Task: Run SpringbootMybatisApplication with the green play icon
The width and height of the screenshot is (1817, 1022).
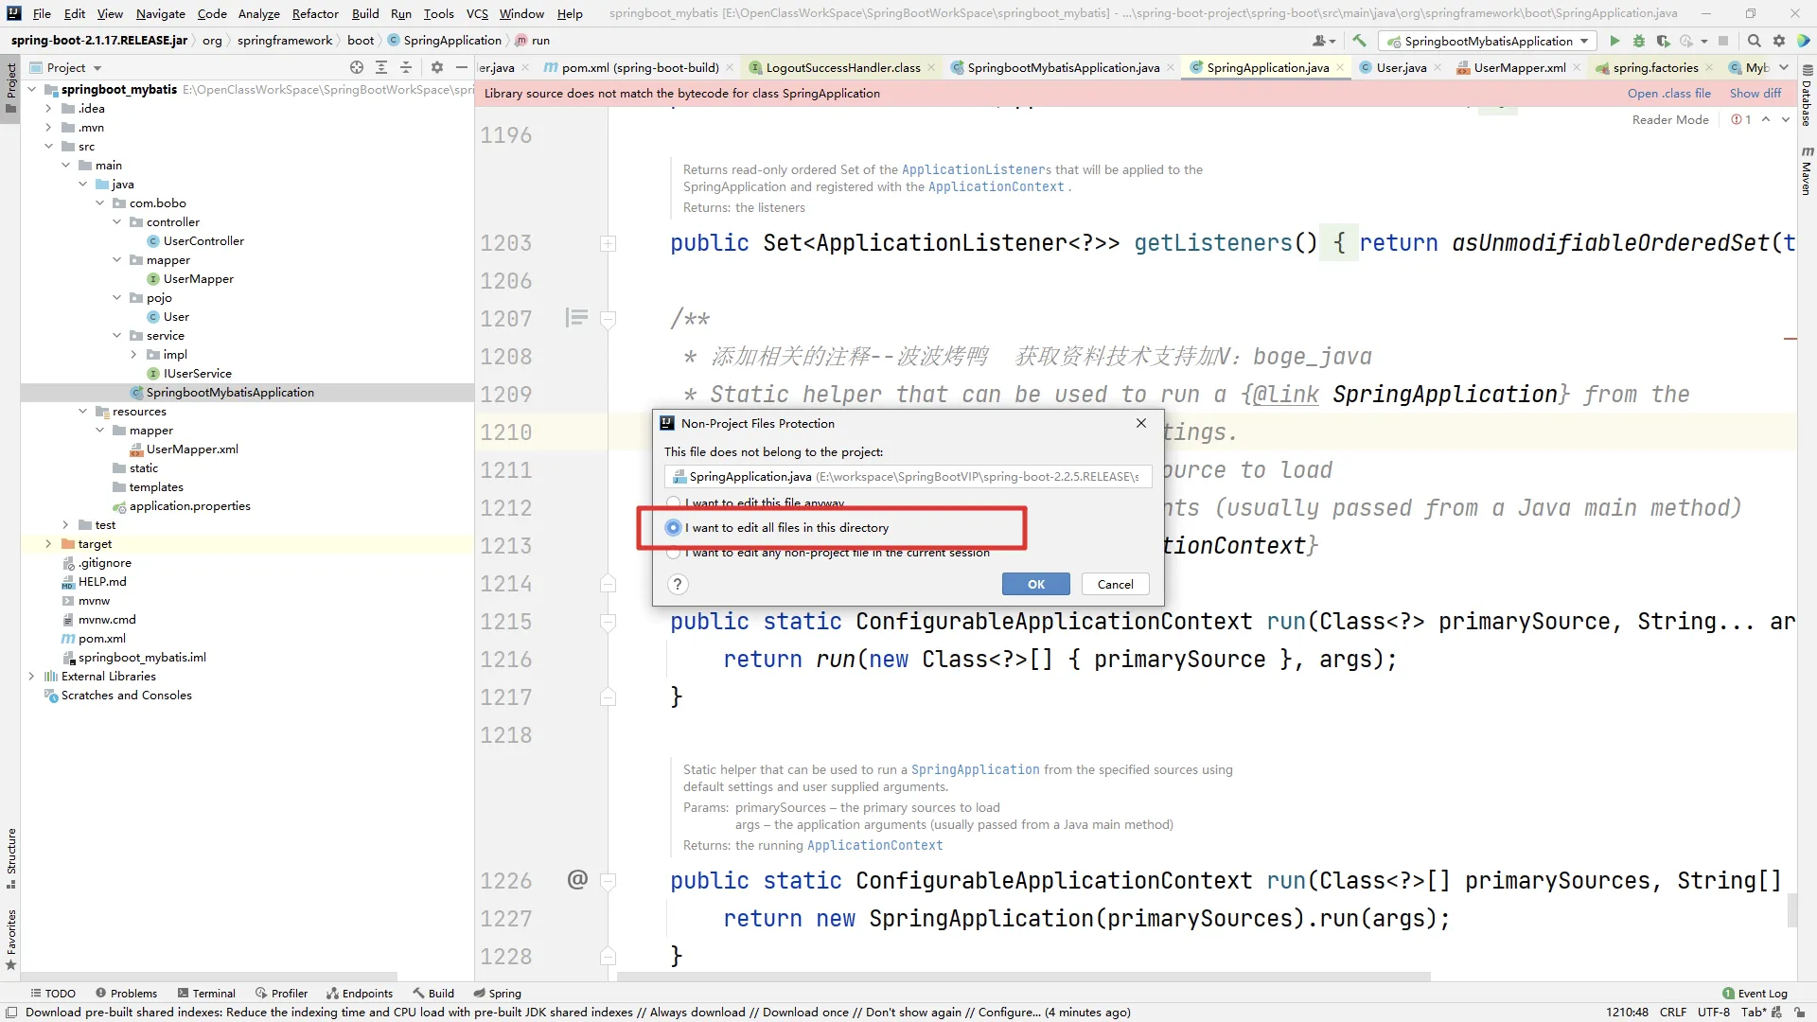Action: tap(1614, 41)
